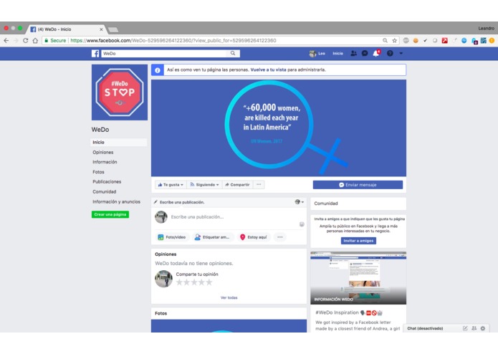Go back with browser back arrow
Viewport: 498px width, 354px height.
pyautogui.click(x=6, y=41)
